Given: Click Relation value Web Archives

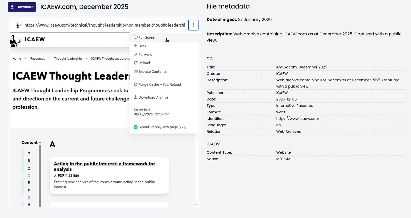Looking at the screenshot, I should 288,131.
